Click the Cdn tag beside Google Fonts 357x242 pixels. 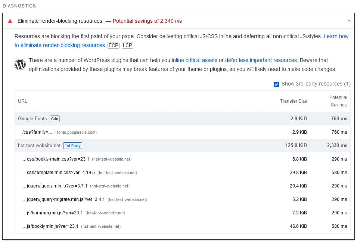click(x=55, y=119)
